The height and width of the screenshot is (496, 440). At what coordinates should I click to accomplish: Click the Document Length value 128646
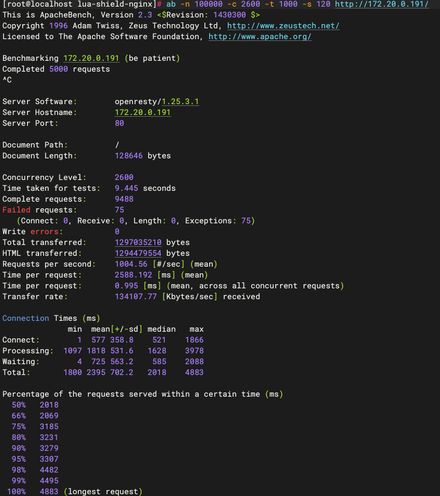(128, 156)
